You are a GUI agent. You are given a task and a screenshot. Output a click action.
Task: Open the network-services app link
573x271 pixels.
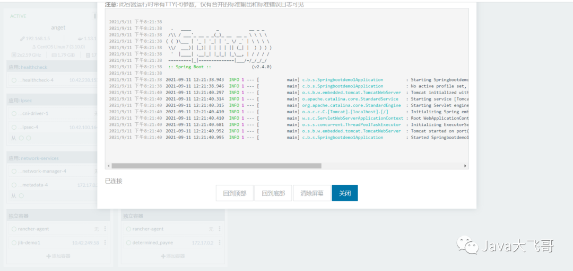(39, 158)
